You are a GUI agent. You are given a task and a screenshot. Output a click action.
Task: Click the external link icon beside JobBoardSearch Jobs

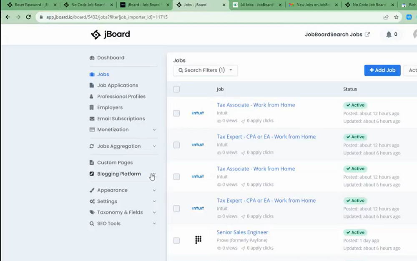pos(367,34)
